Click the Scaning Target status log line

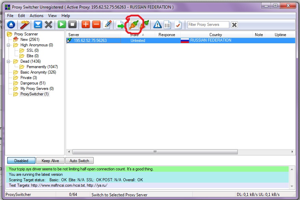click(147, 180)
